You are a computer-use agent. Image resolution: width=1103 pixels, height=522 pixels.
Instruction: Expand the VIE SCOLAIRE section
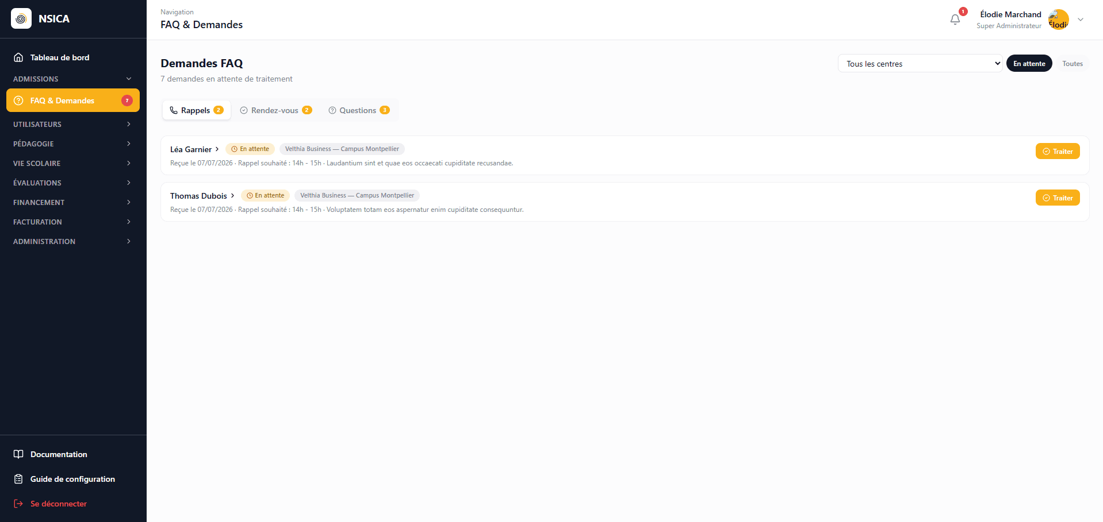click(x=73, y=163)
